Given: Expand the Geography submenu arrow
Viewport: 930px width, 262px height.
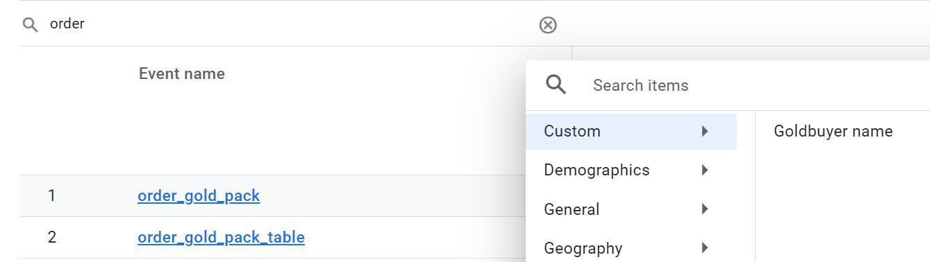Looking at the screenshot, I should (x=705, y=247).
